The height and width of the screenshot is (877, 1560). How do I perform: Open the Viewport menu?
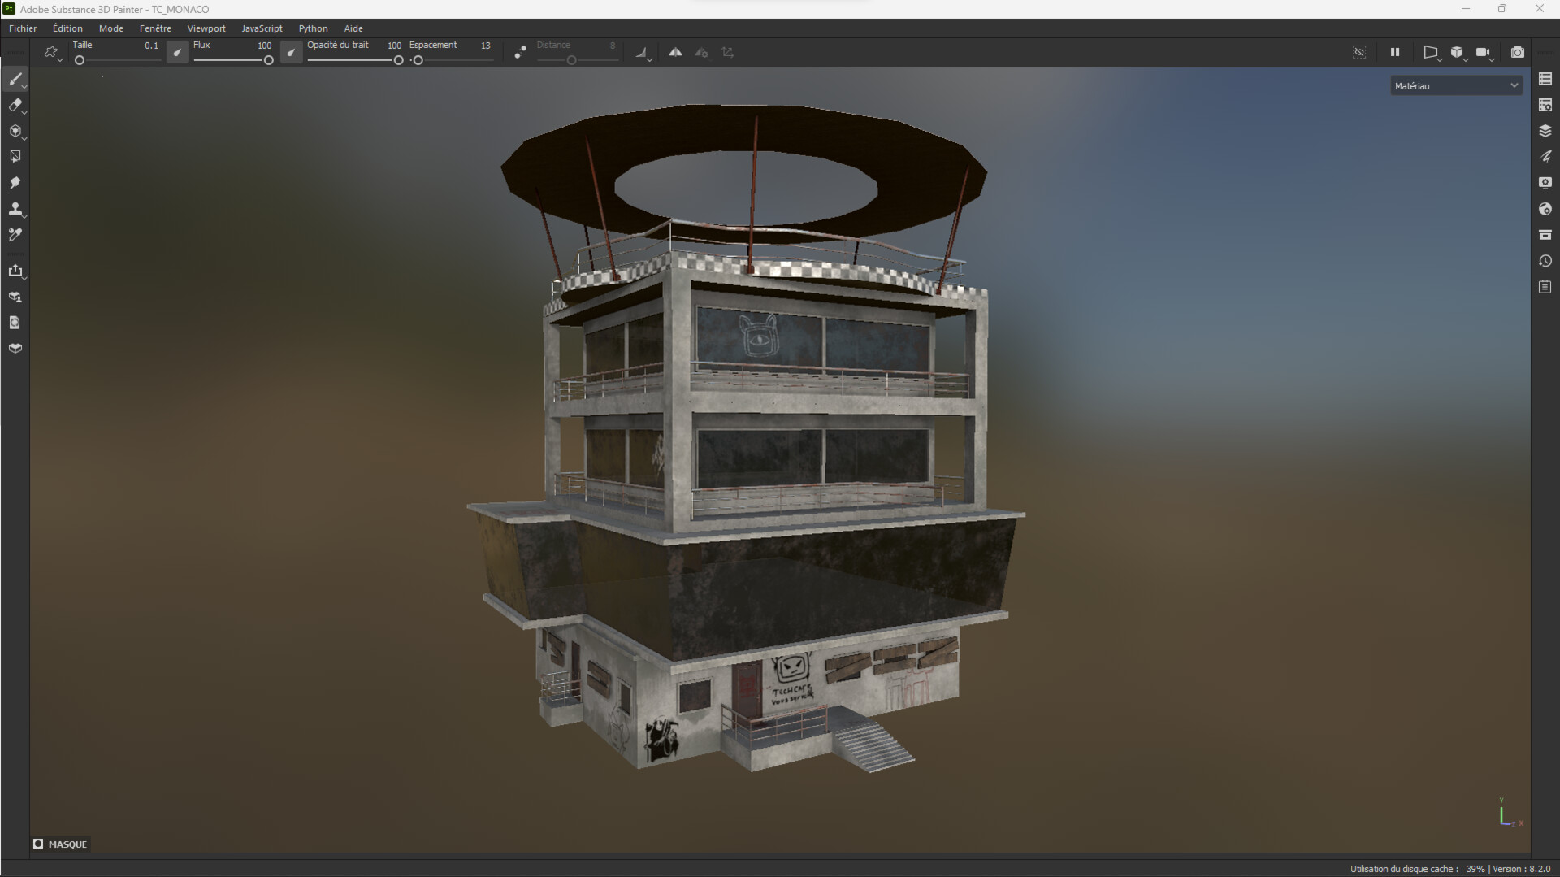tap(206, 28)
